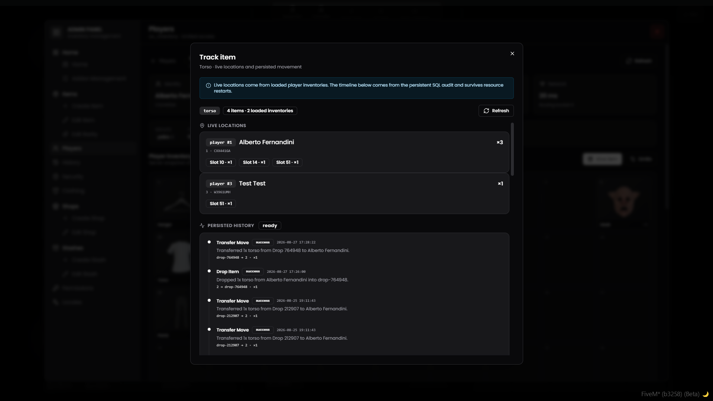
Task: Click the LIVE LOCATIONS section heading
Action: click(x=227, y=126)
